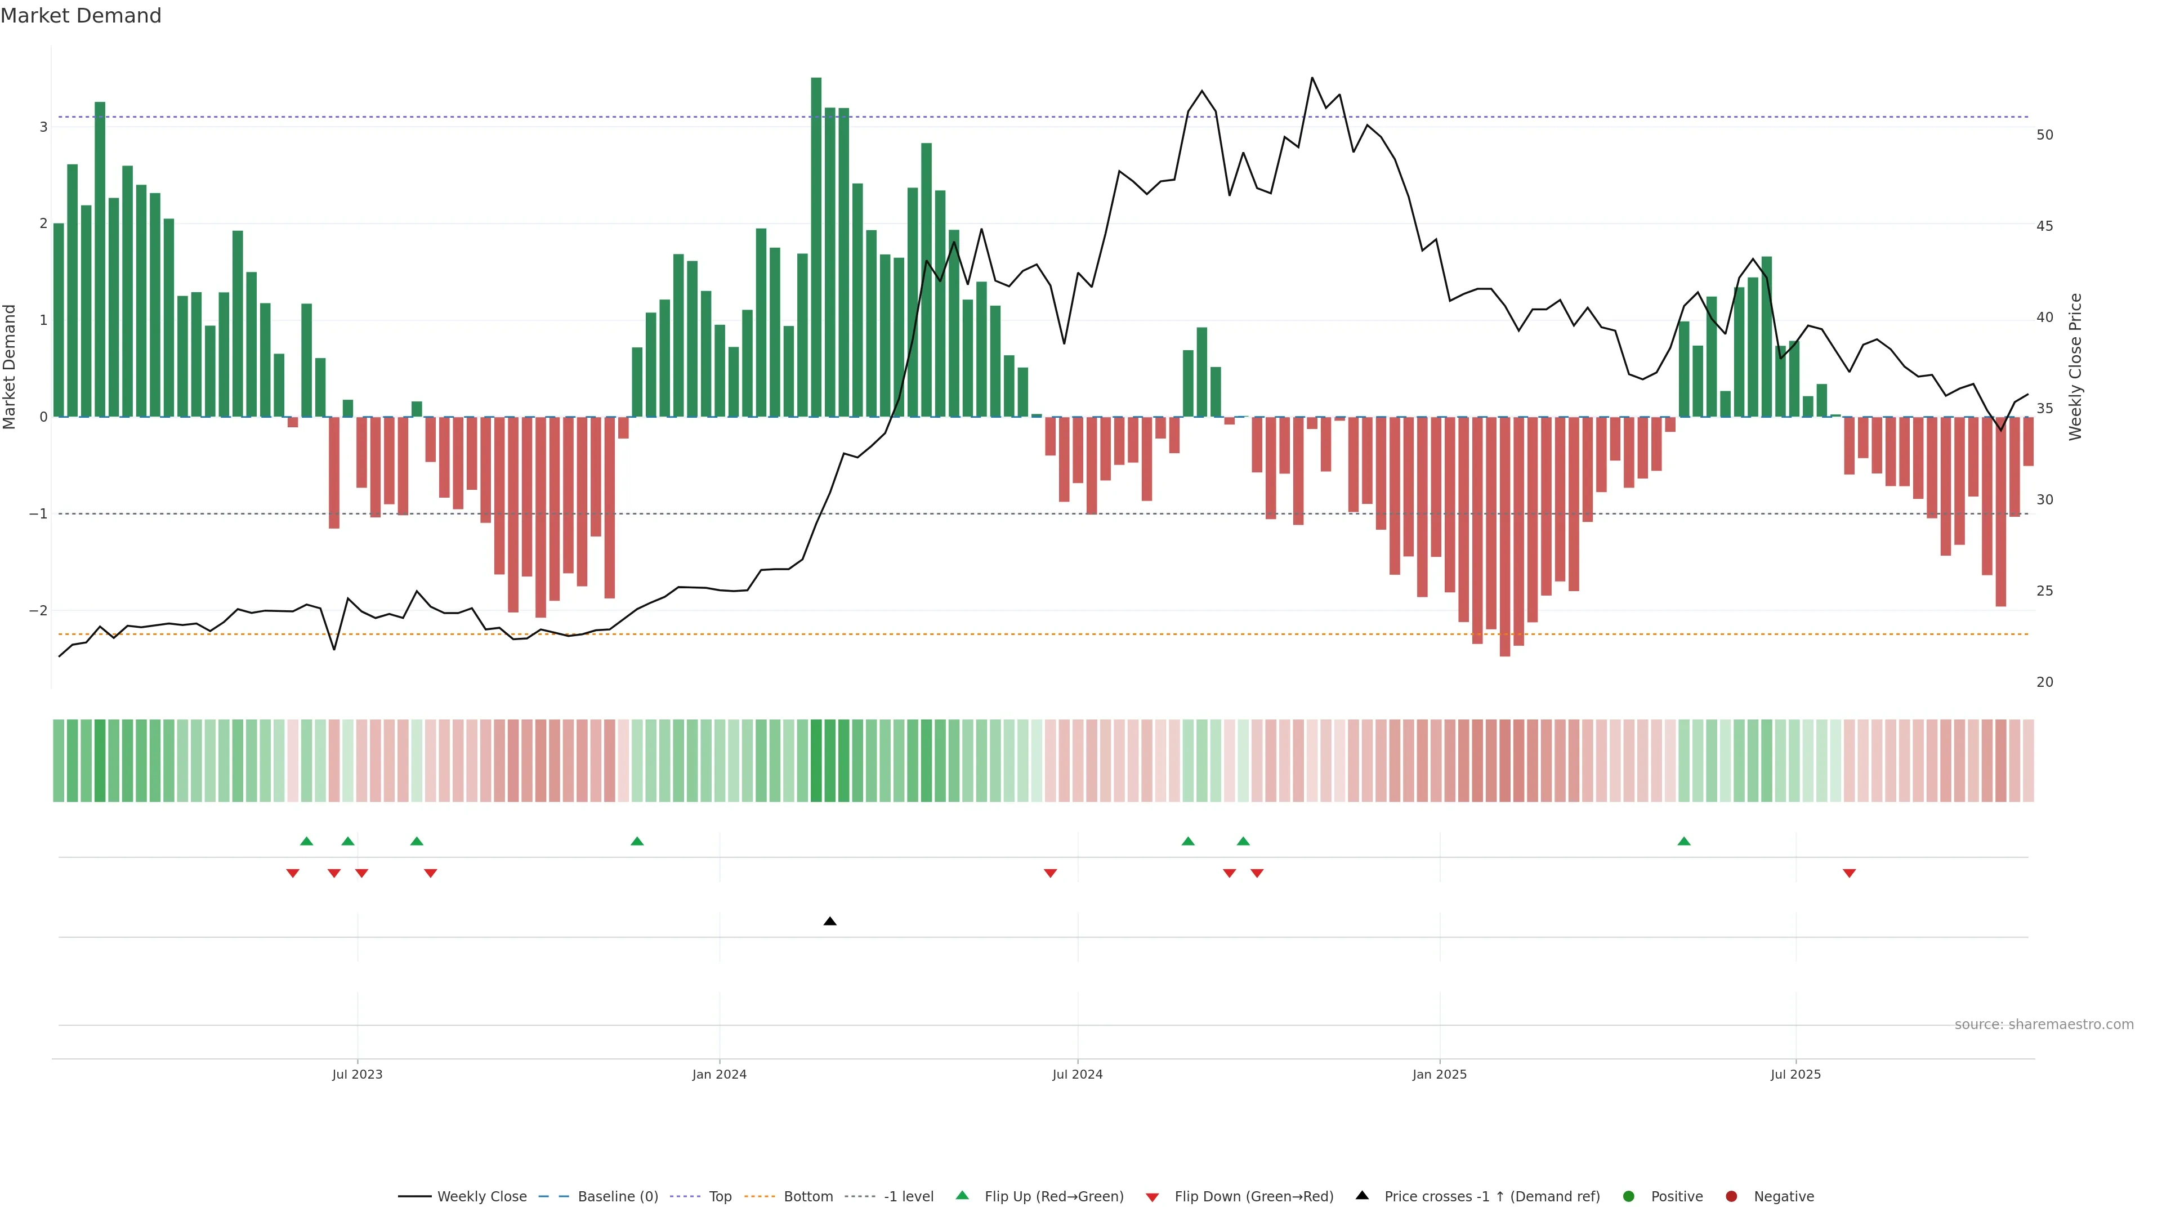
Task: Click the Jan 2025 axis label
Action: (1440, 1075)
